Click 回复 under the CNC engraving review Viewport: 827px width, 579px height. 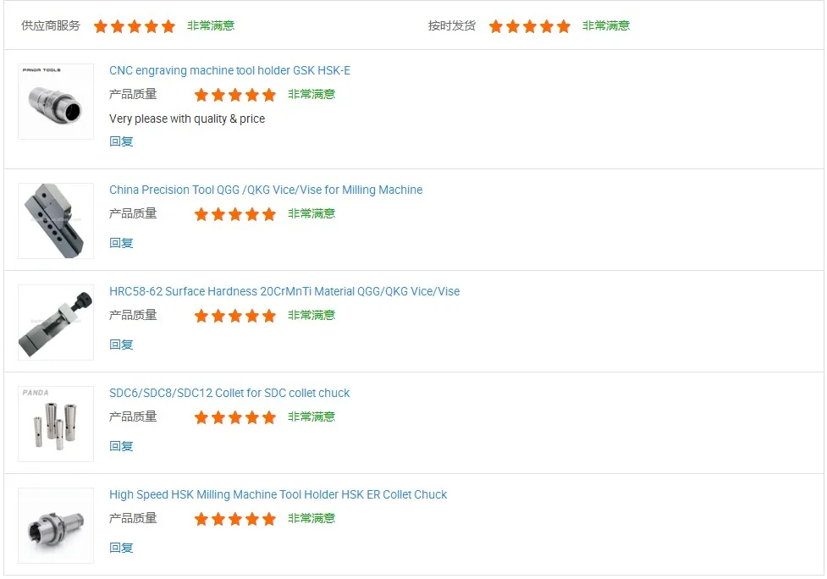pos(121,141)
